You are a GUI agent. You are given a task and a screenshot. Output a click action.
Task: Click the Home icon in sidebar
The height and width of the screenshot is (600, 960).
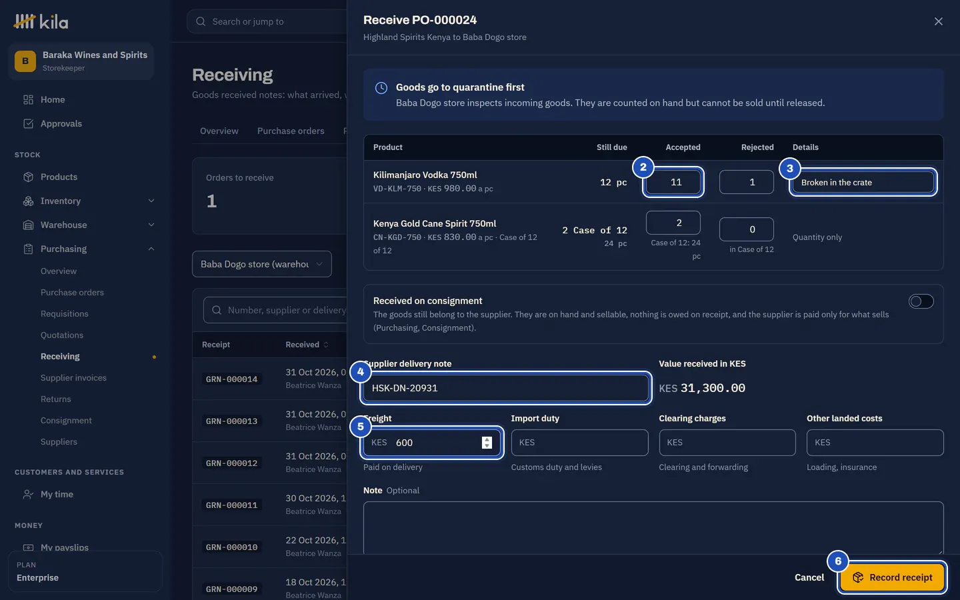28,99
